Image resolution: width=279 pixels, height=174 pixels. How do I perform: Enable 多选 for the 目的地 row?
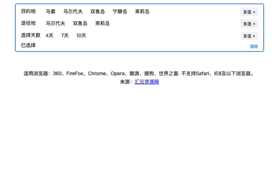point(249,12)
